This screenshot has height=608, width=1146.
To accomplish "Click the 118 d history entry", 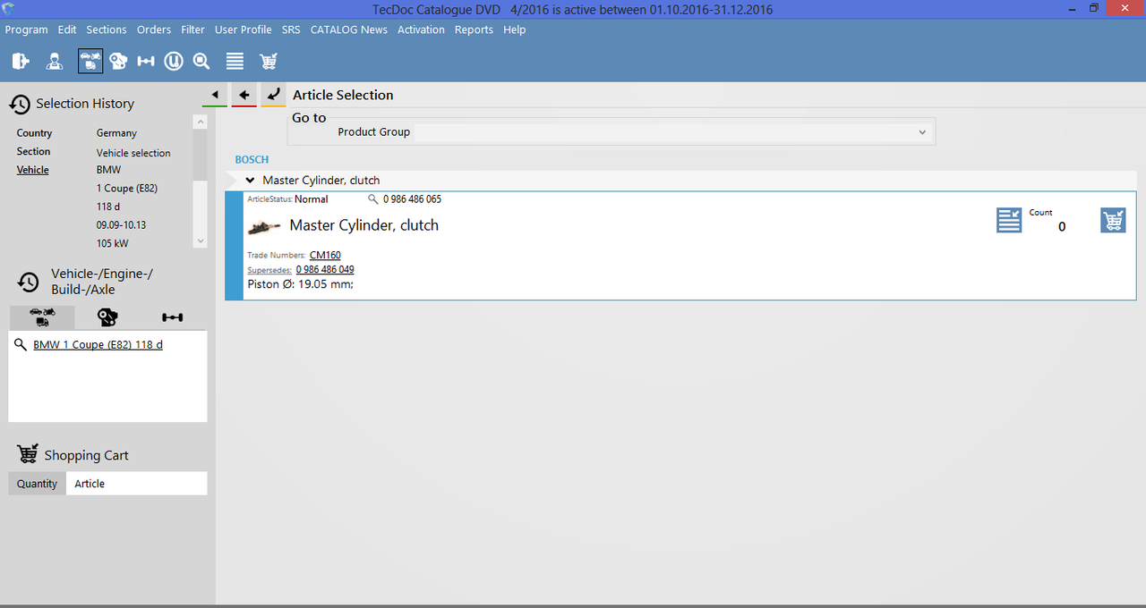I will tap(108, 207).
